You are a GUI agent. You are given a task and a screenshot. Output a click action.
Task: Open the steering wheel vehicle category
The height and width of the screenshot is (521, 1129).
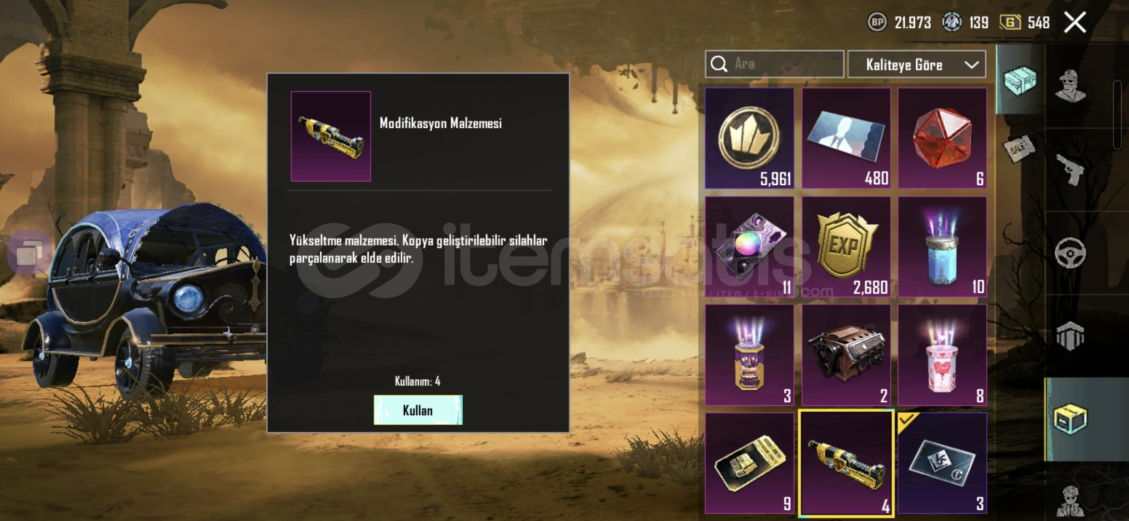point(1070,252)
